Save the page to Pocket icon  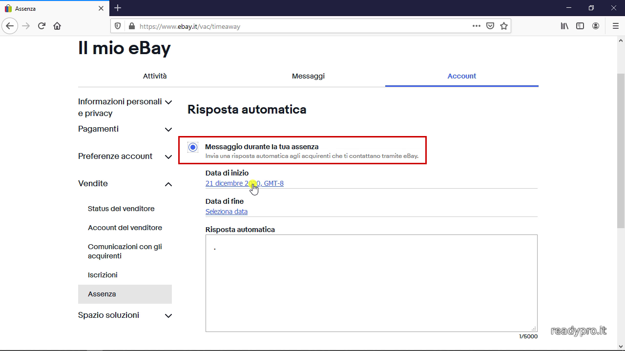490,26
